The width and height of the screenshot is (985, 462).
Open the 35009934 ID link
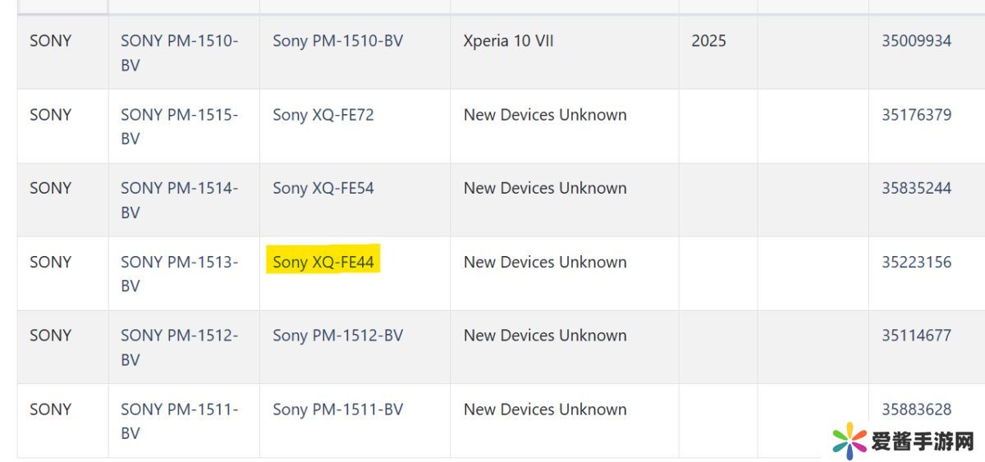(x=916, y=41)
